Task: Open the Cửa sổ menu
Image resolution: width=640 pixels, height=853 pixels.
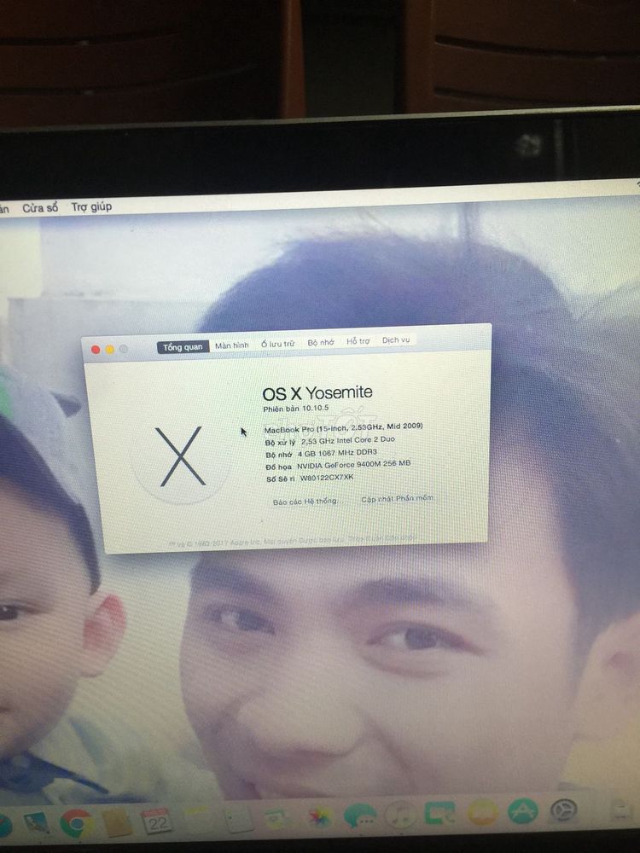Action: pyautogui.click(x=40, y=208)
